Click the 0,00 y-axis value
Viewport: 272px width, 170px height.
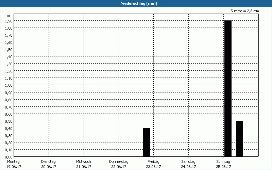tap(9, 157)
